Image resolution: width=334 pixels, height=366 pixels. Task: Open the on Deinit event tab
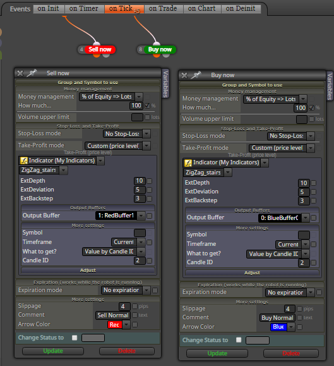pyautogui.click(x=241, y=9)
